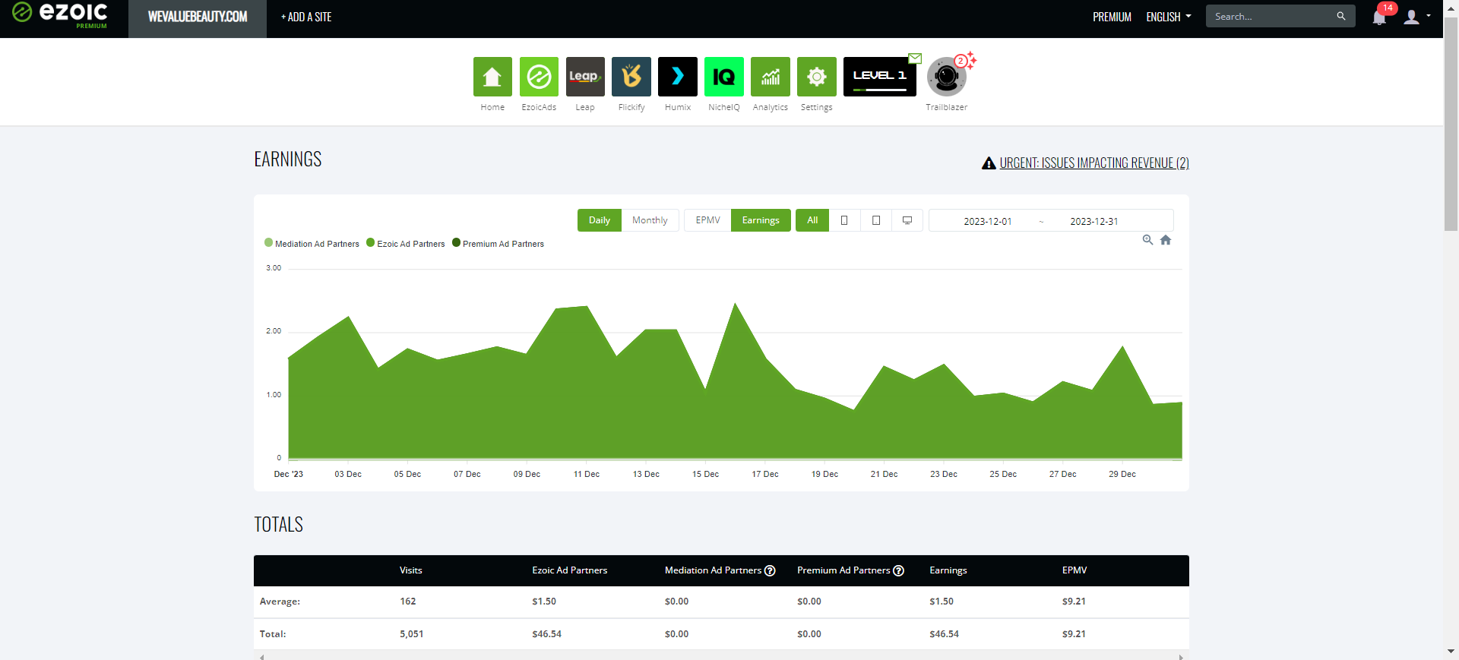This screenshot has width=1459, height=660.
Task: Click page scrollbar down arrow
Action: 1451,651
